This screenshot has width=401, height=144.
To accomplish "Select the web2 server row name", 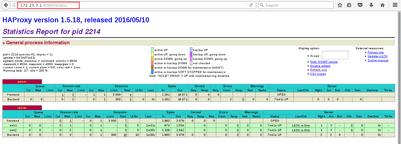I will click(13, 130).
